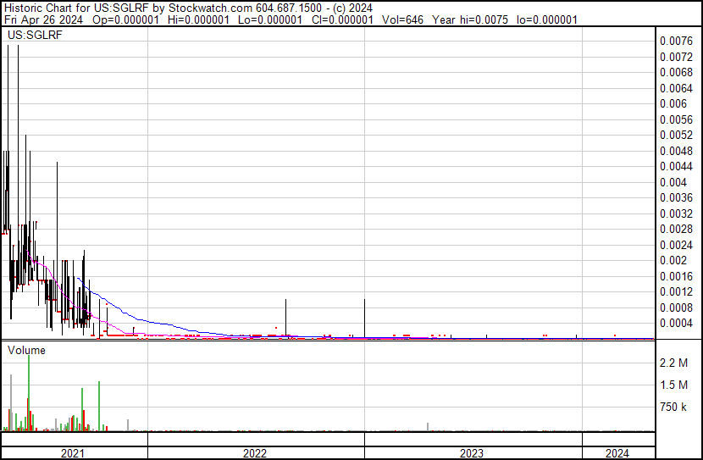Click the 750 k volume axis label
703x460 pixels.
674,407
